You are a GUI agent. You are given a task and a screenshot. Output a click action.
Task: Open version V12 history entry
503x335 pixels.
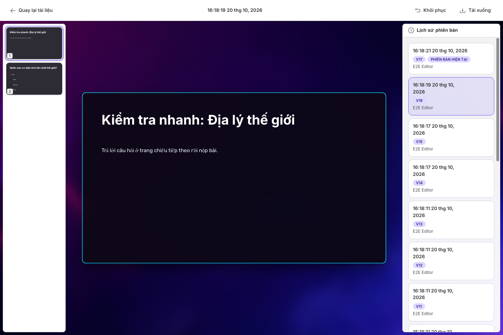[451, 261]
